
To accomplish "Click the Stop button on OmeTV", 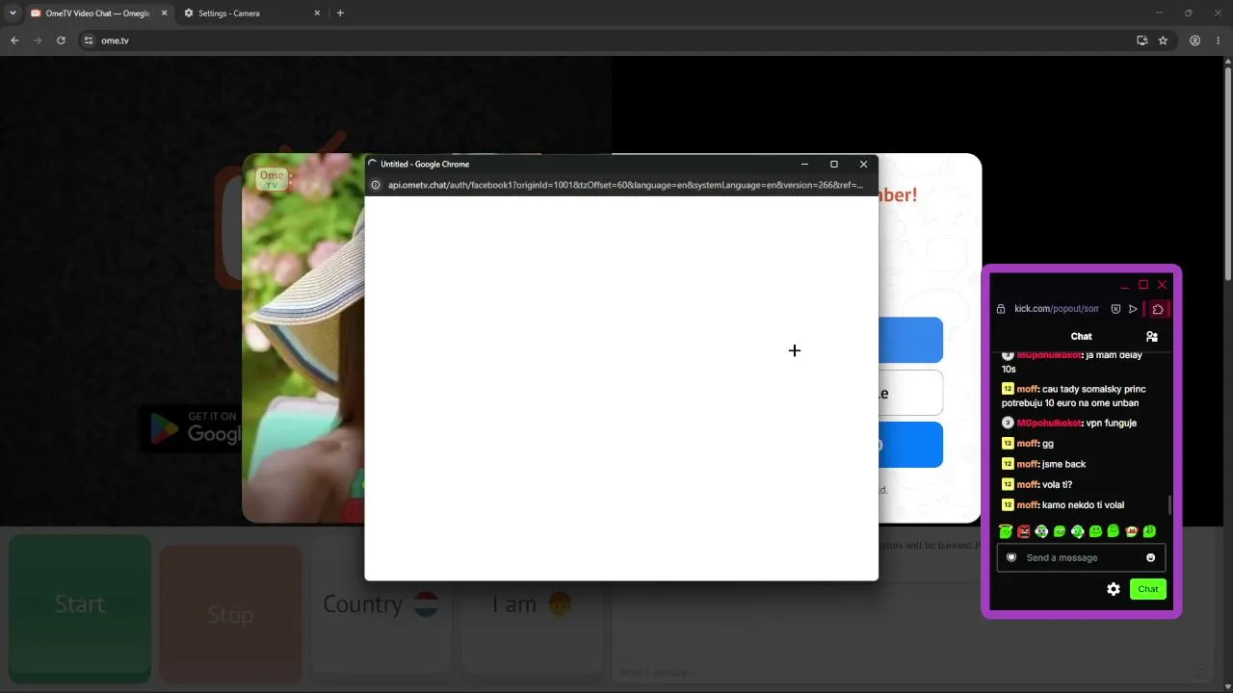I will 230,615.
